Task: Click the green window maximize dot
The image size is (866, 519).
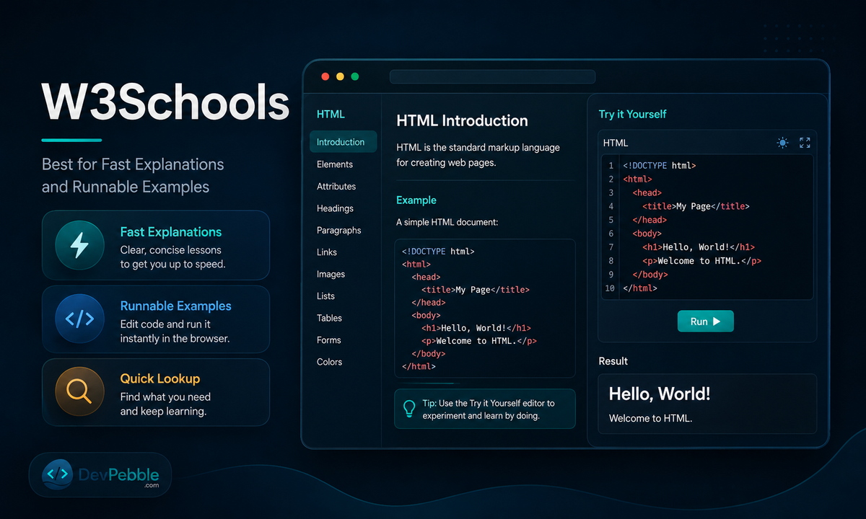Action: 354,76
